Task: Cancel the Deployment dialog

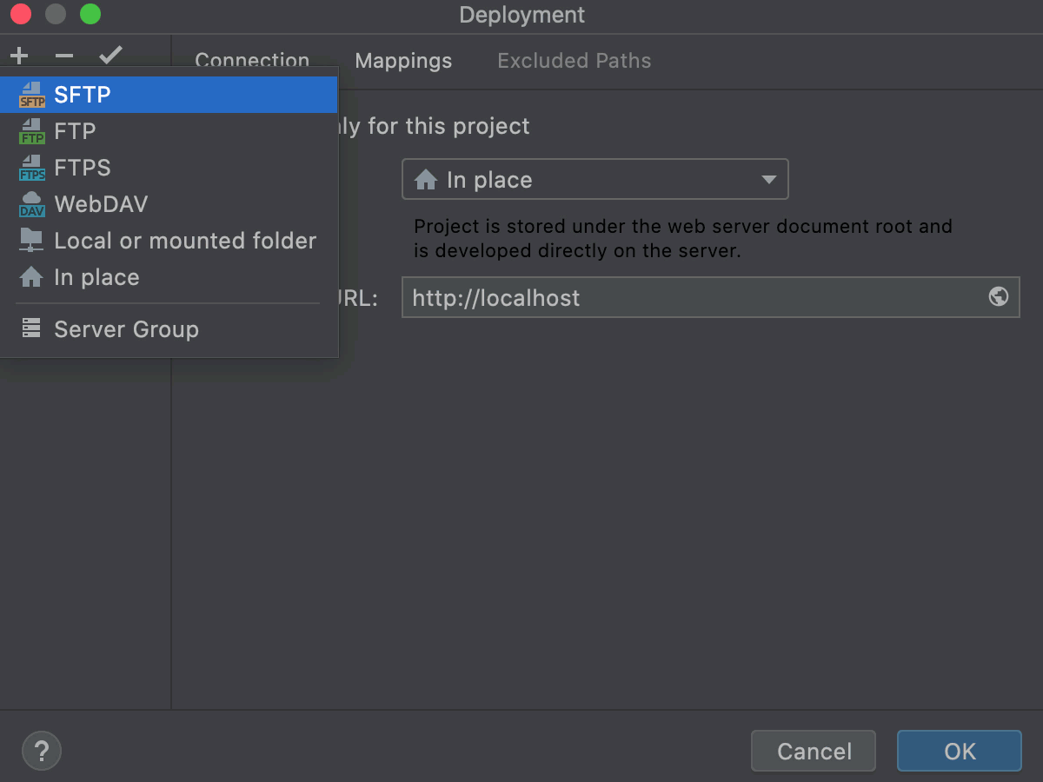Action: 813,751
